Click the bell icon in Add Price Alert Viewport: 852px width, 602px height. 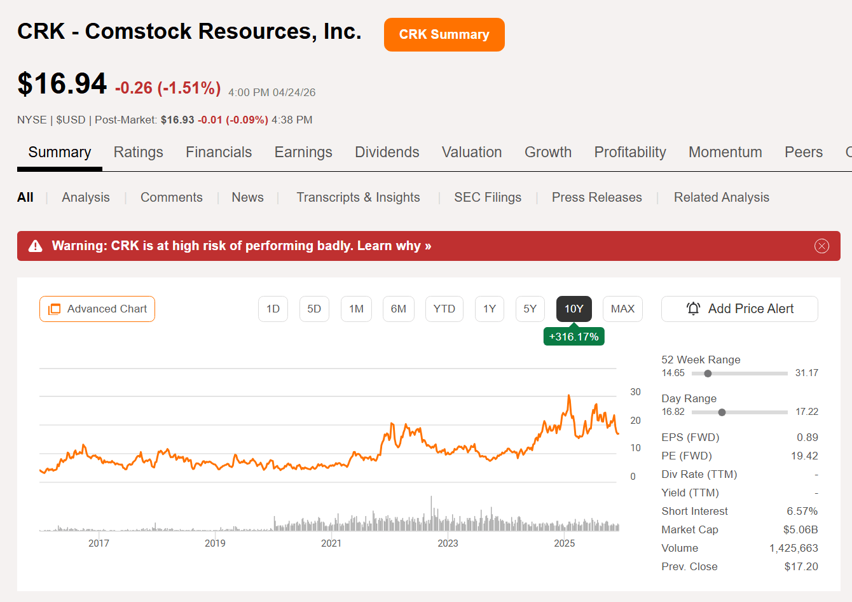pyautogui.click(x=693, y=309)
